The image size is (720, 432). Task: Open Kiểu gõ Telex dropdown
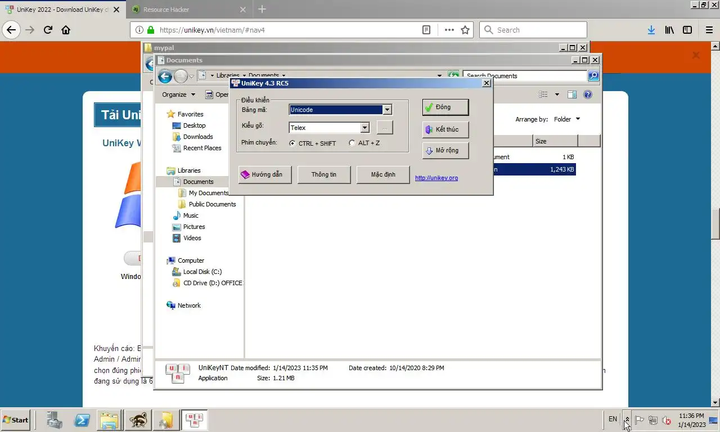(x=364, y=128)
